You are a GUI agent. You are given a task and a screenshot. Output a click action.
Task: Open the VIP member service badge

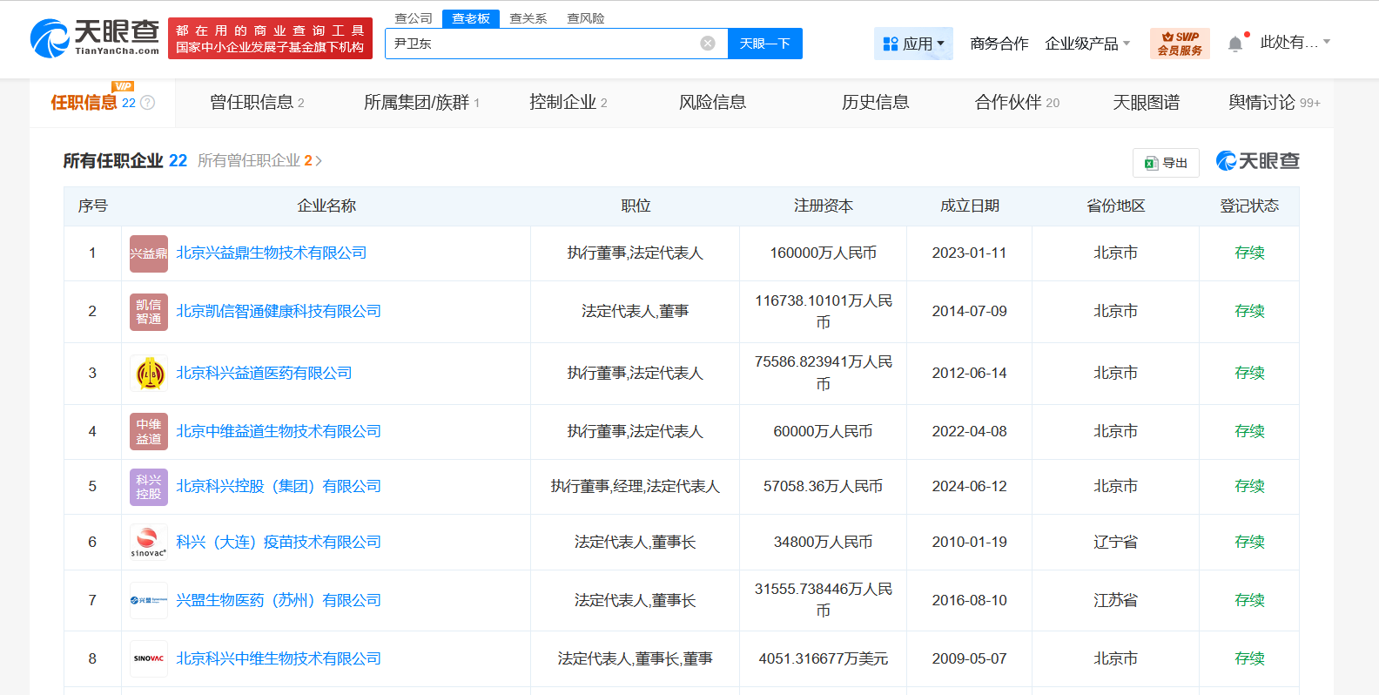(x=1180, y=44)
